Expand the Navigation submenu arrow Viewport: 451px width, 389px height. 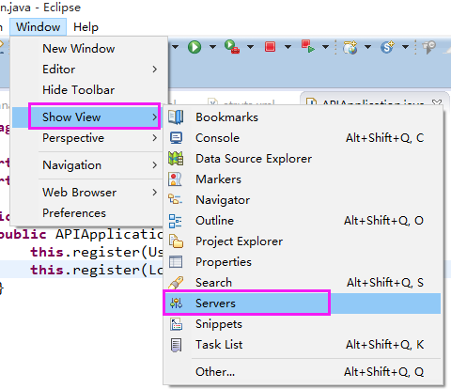[154, 165]
